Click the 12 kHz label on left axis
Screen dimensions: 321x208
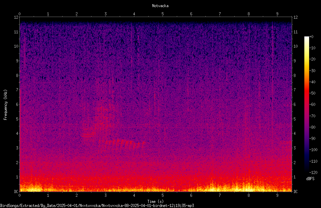16,17
